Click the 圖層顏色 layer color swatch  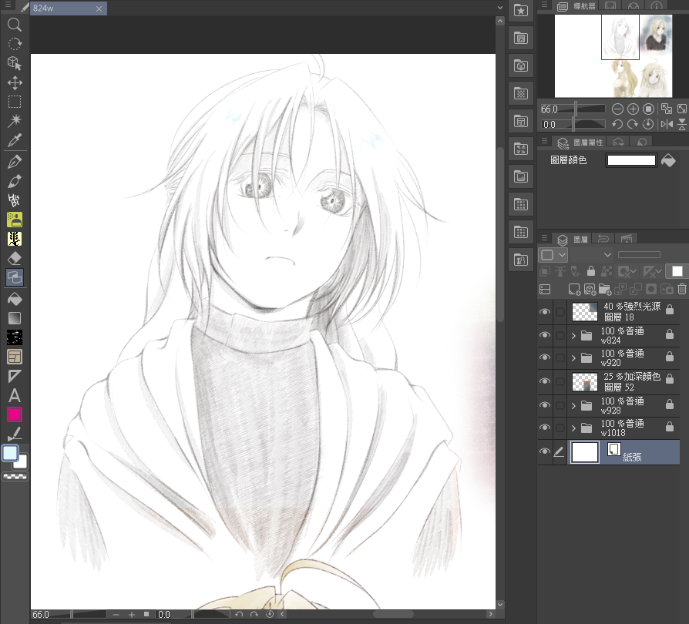point(631,160)
